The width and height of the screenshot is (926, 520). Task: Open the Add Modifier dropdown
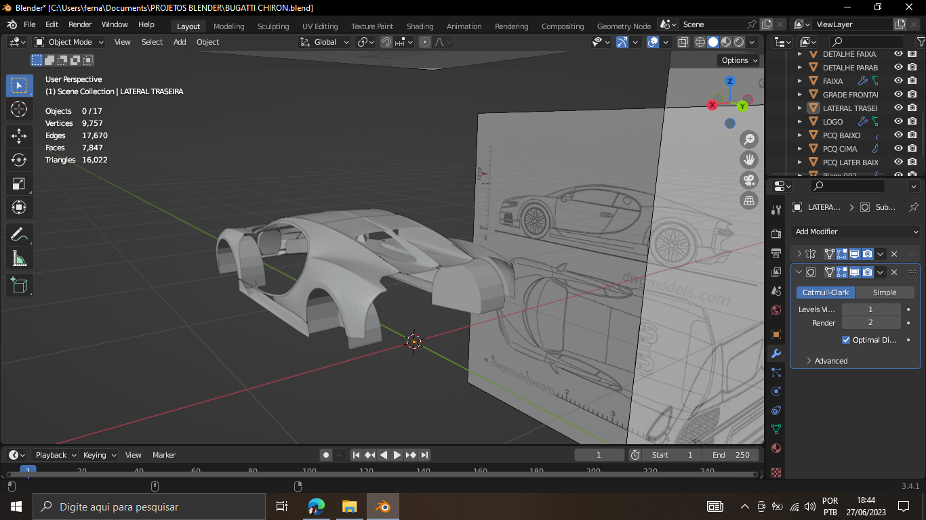tap(855, 232)
